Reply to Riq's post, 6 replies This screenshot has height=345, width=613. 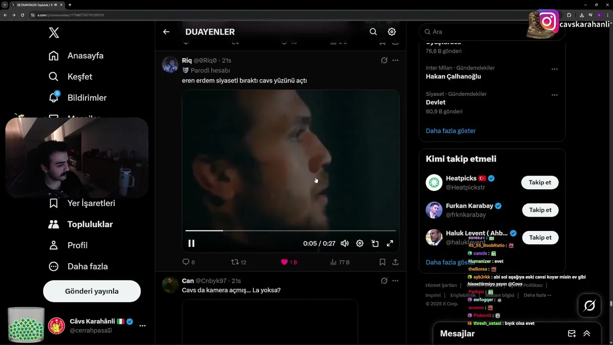pyautogui.click(x=189, y=262)
